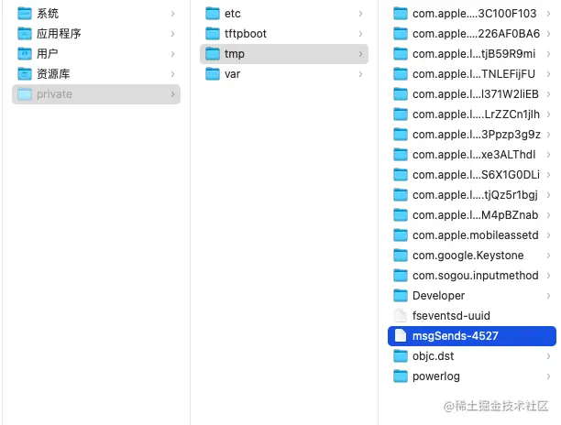Expand the etc folder chevron
This screenshot has height=425, width=561.
360,14
